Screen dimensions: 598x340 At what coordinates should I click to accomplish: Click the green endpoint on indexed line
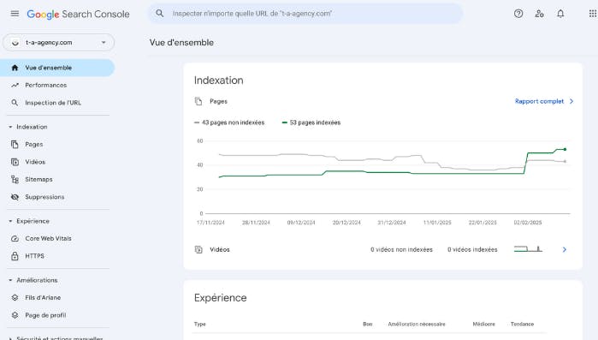coord(565,149)
